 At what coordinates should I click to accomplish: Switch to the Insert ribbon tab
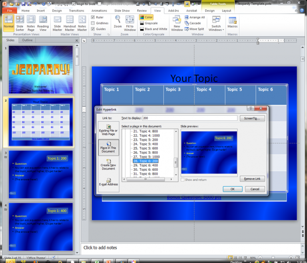(x=41, y=10)
